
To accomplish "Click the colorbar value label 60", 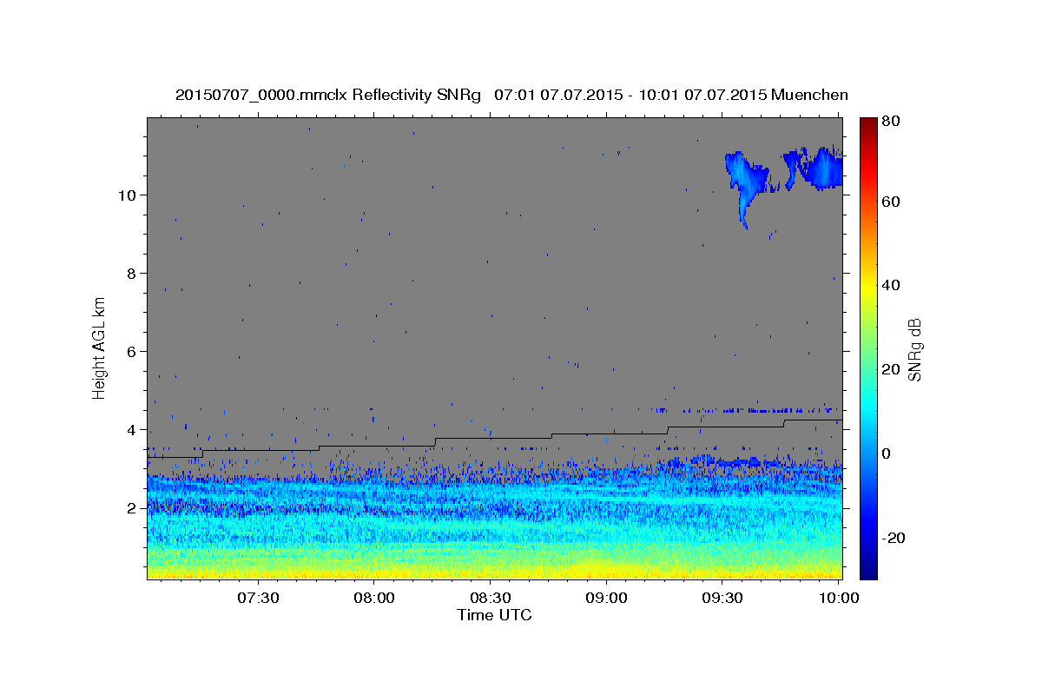I will pyautogui.click(x=893, y=202).
